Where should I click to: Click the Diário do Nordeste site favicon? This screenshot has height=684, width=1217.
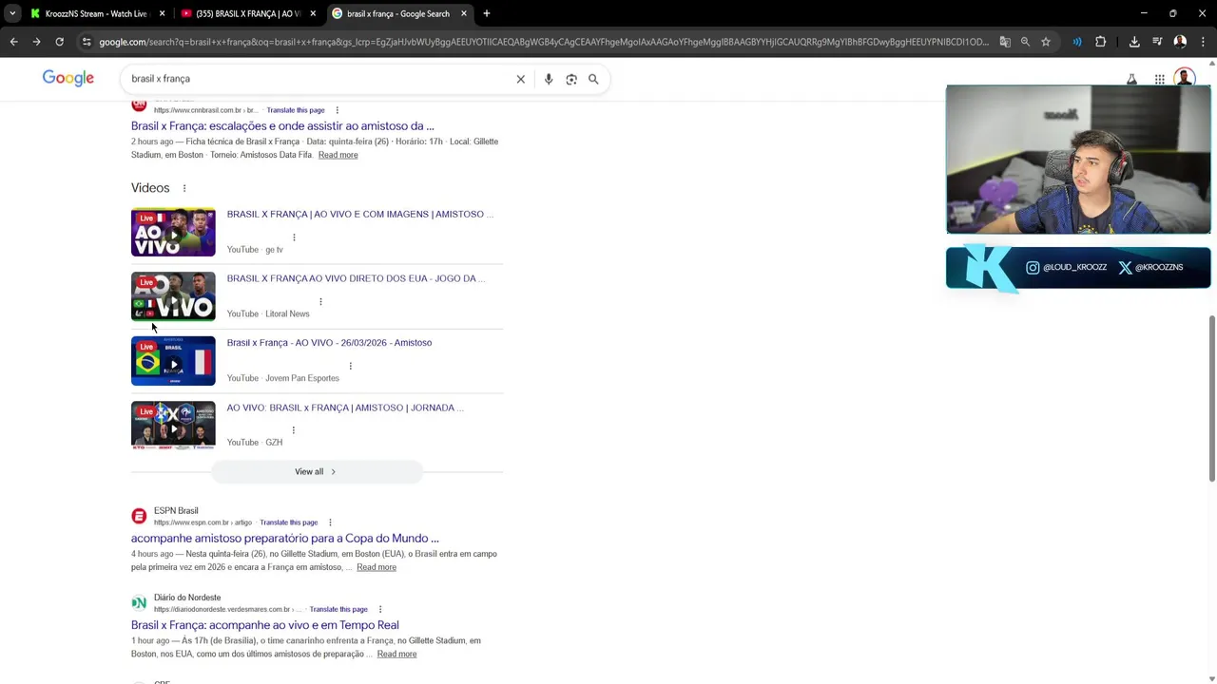coord(139,603)
